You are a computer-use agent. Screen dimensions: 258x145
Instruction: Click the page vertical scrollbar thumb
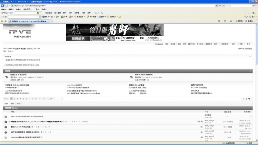pyautogui.click(x=257, y=46)
